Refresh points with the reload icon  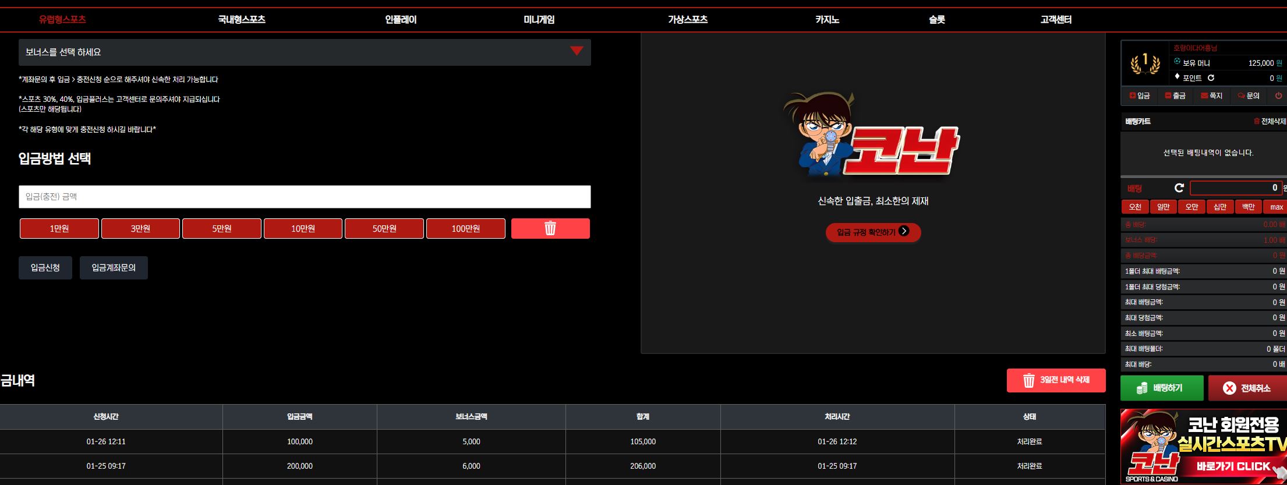[1211, 78]
